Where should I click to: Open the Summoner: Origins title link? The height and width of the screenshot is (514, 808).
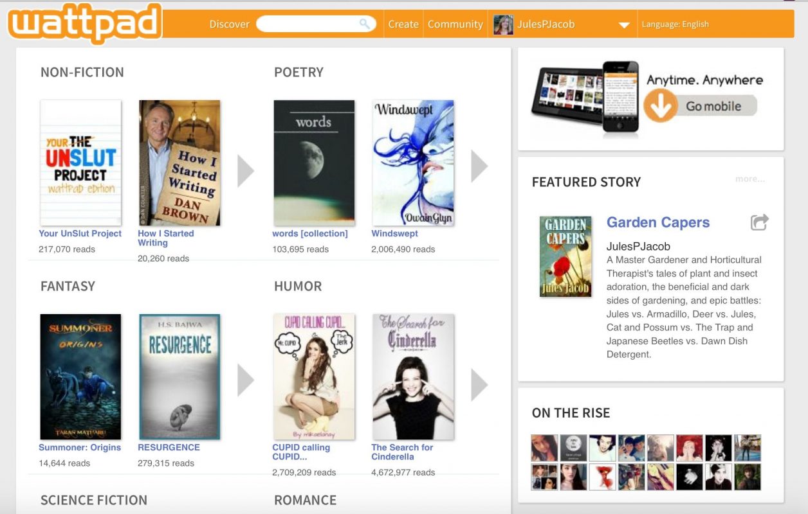[x=80, y=447]
